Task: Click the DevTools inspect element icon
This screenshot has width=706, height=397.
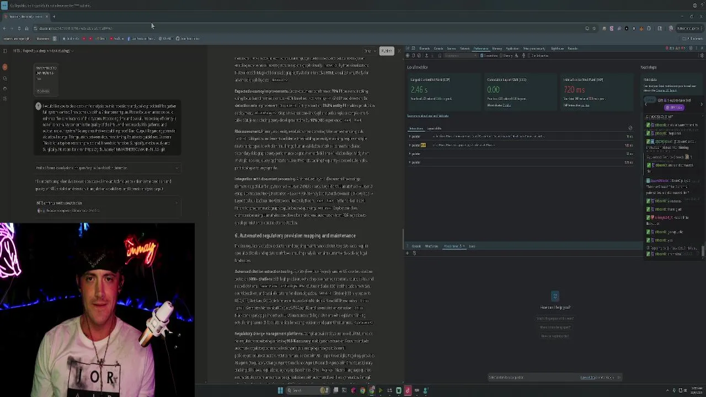Action: click(407, 49)
